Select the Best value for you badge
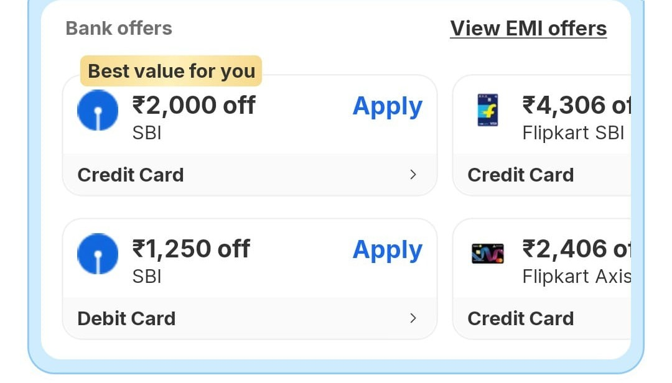This screenshot has width=672, height=383. [171, 71]
